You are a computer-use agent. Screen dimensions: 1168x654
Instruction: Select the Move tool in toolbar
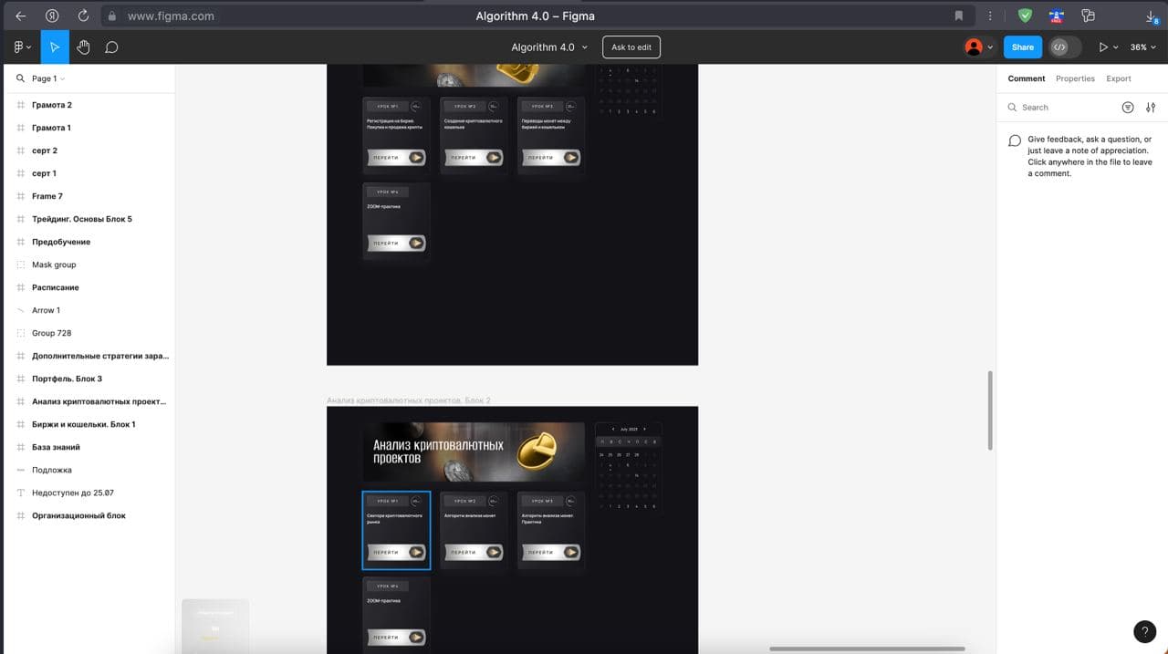tap(55, 47)
